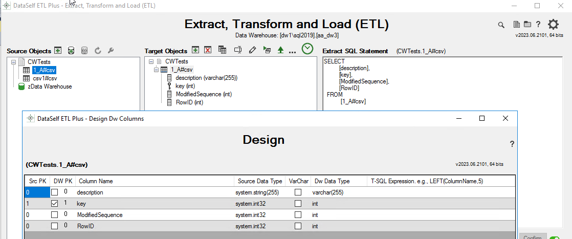The height and width of the screenshot is (239, 572).
Task: Click the highlighted Src PK cell of description
Action: point(37,192)
